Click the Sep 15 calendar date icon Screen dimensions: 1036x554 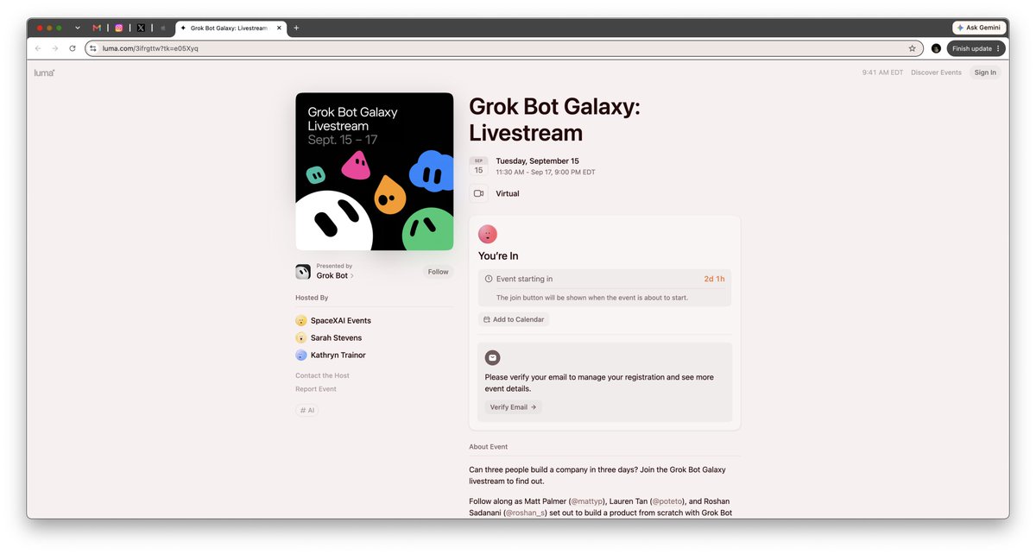tap(478, 166)
